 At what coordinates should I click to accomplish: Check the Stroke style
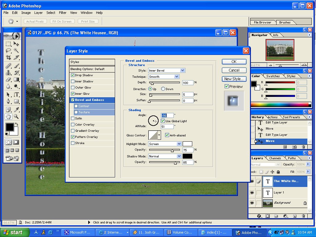pos(73,143)
